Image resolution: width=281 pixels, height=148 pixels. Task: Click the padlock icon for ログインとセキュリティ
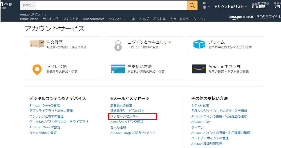pyautogui.click(x=118, y=46)
